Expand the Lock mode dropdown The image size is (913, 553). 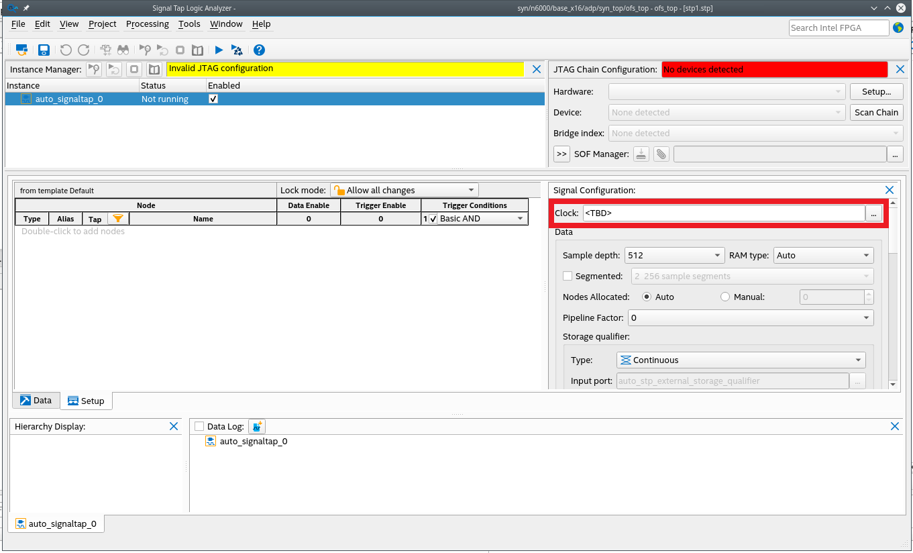click(405, 190)
